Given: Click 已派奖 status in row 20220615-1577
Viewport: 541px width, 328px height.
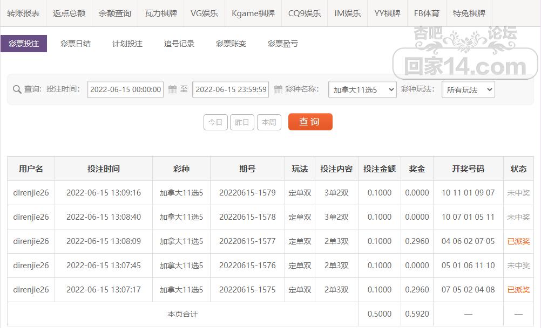Looking at the screenshot, I should tap(519, 241).
